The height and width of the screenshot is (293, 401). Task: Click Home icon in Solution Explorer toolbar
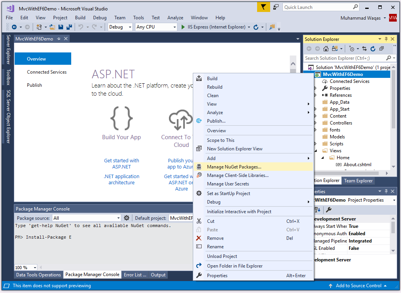[x=326, y=49]
